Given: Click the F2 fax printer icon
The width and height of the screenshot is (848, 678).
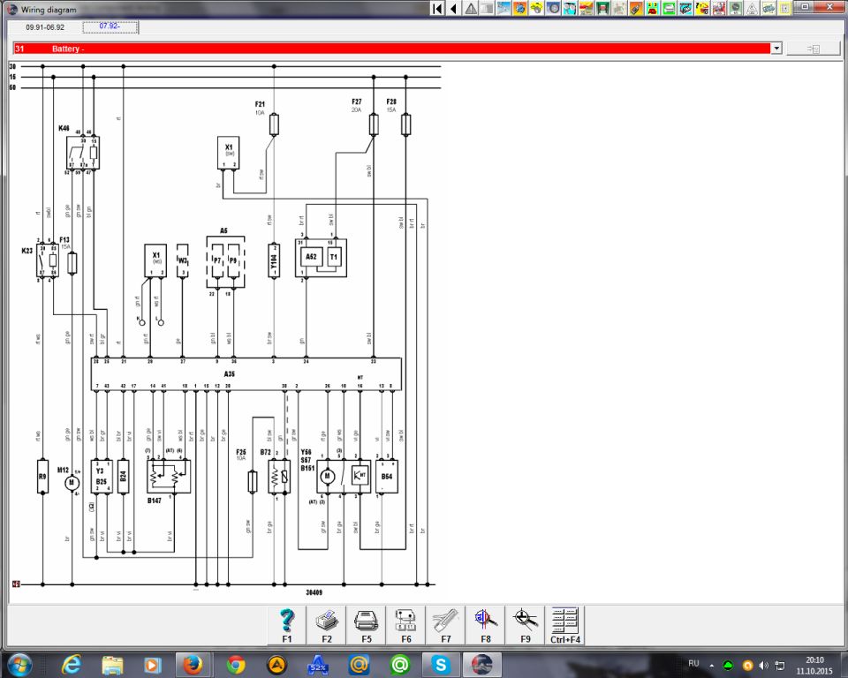Looking at the screenshot, I should (327, 626).
